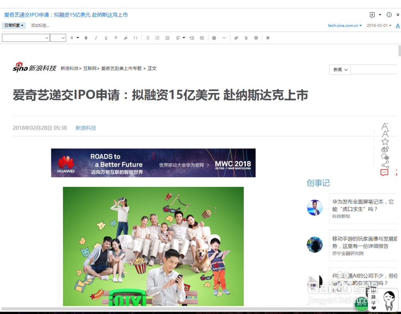Attach a file with the paperclip icon
Viewport: 401px width, 314px height.
pos(236,38)
